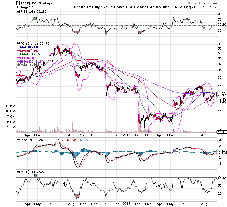
Task: Click the -0.172 MACD value tag
Action: point(221,153)
